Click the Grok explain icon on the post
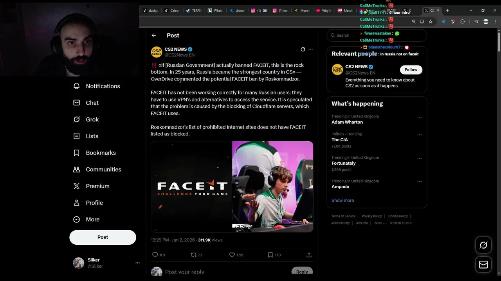Screen dimensions: 501x281 (303, 49)
